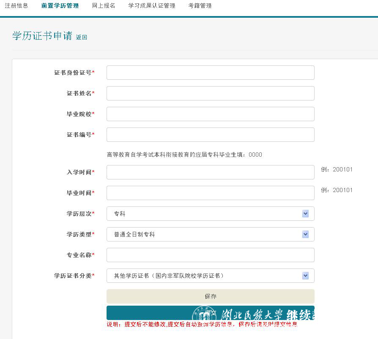
Task: Click the 专业名称 text field
Action: click(x=210, y=255)
